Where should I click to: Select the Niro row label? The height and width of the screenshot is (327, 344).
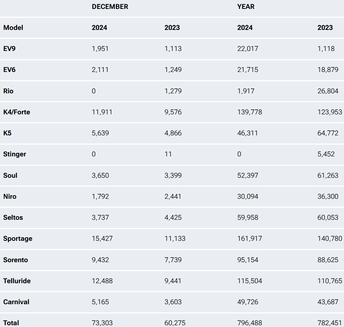point(10,197)
